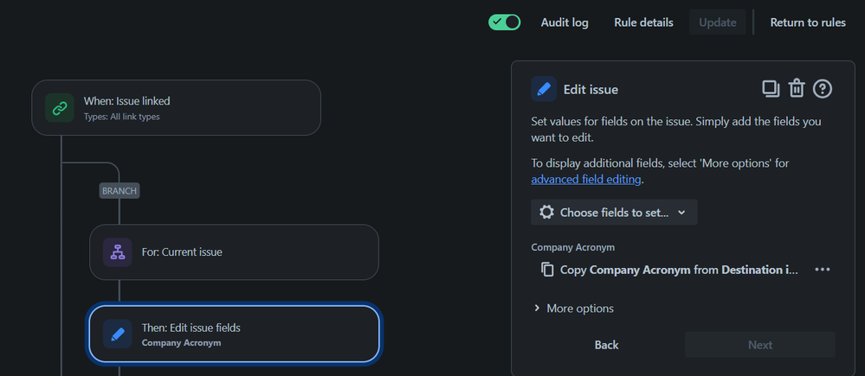Click the Back button
This screenshot has width=865, height=376.
(606, 345)
